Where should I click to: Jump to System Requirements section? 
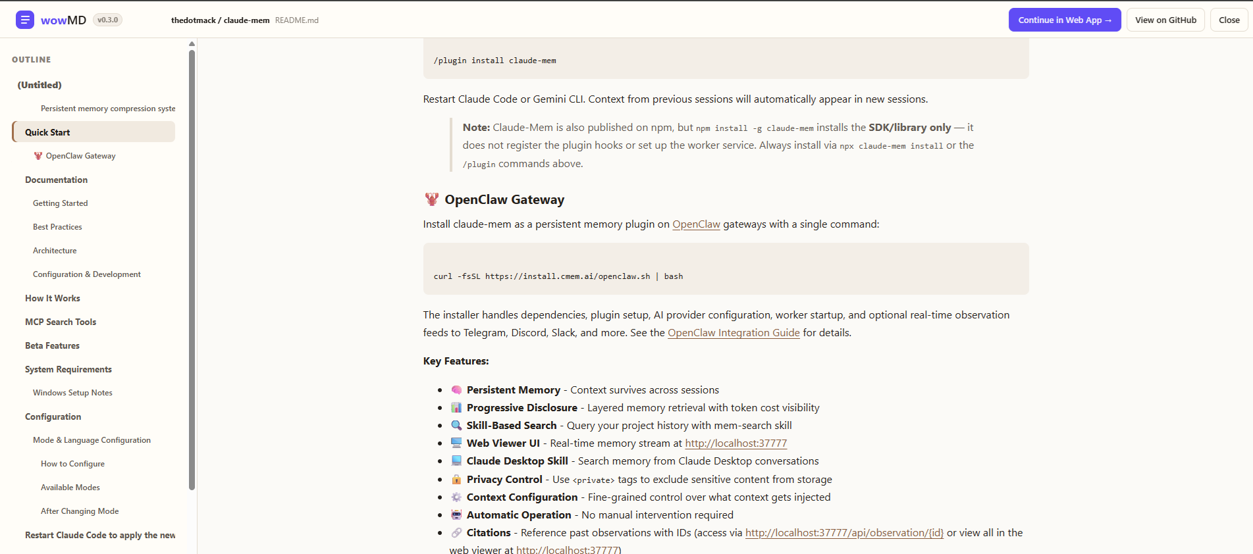68,369
